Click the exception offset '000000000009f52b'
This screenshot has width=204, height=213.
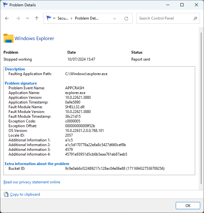80,126
